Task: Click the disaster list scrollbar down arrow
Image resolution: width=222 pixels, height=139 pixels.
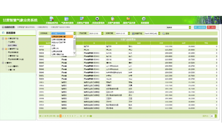Action: coord(74,53)
